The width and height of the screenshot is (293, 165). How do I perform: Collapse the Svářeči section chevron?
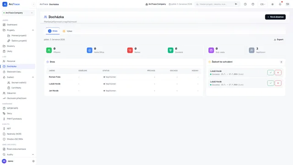pos(33,77)
